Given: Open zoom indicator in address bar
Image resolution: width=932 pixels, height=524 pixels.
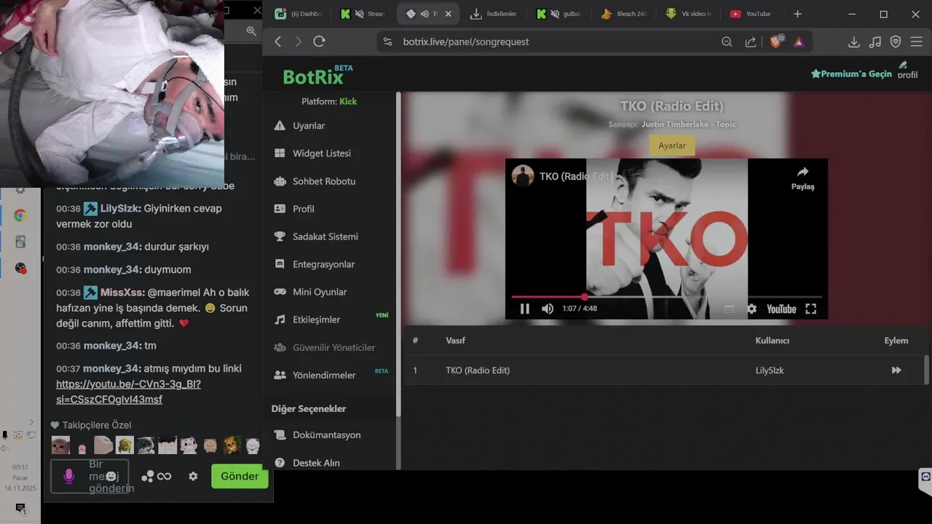Looking at the screenshot, I should pyautogui.click(x=727, y=41).
